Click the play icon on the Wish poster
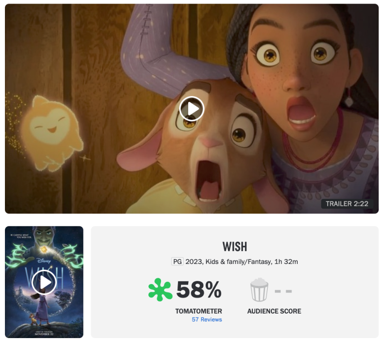The height and width of the screenshot is (343, 384). click(x=44, y=282)
